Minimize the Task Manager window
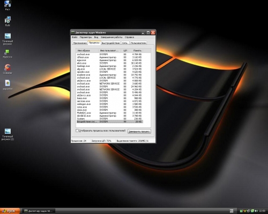268x214 pixels. tap(143, 33)
